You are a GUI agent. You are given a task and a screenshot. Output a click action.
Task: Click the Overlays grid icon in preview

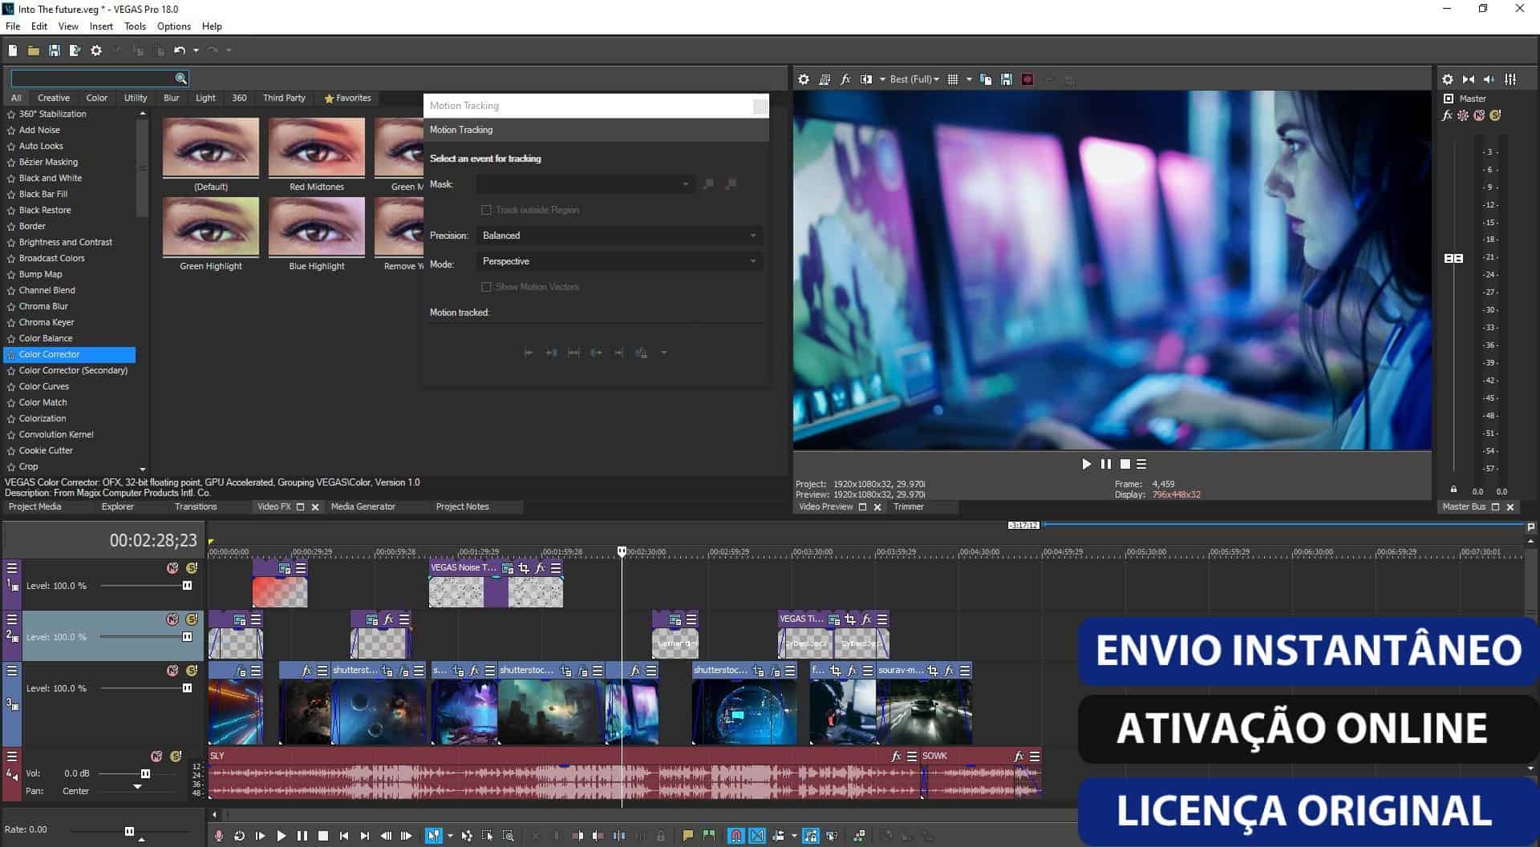point(953,79)
